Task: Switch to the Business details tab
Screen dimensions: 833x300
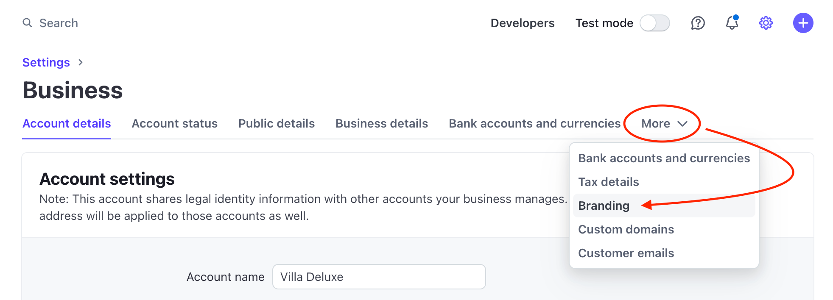Action: click(x=381, y=123)
